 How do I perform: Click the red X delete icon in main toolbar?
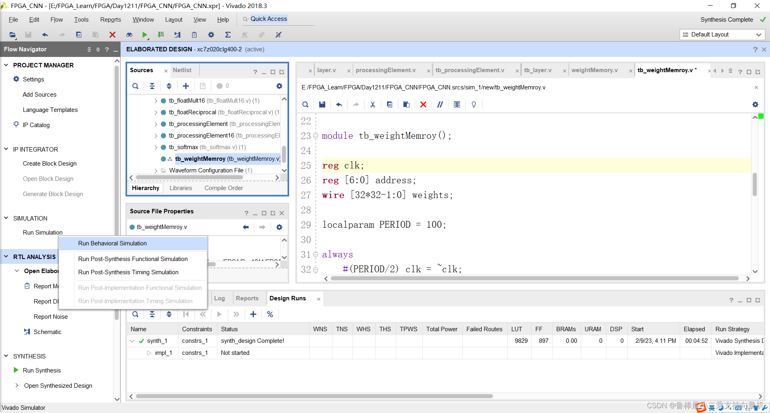112,35
